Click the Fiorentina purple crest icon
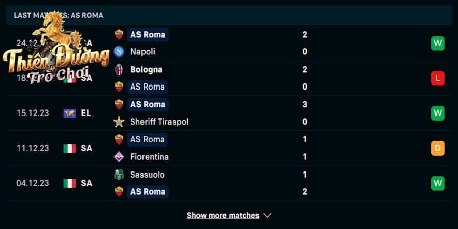Image resolution: width=458 pixels, height=229 pixels. [x=119, y=157]
